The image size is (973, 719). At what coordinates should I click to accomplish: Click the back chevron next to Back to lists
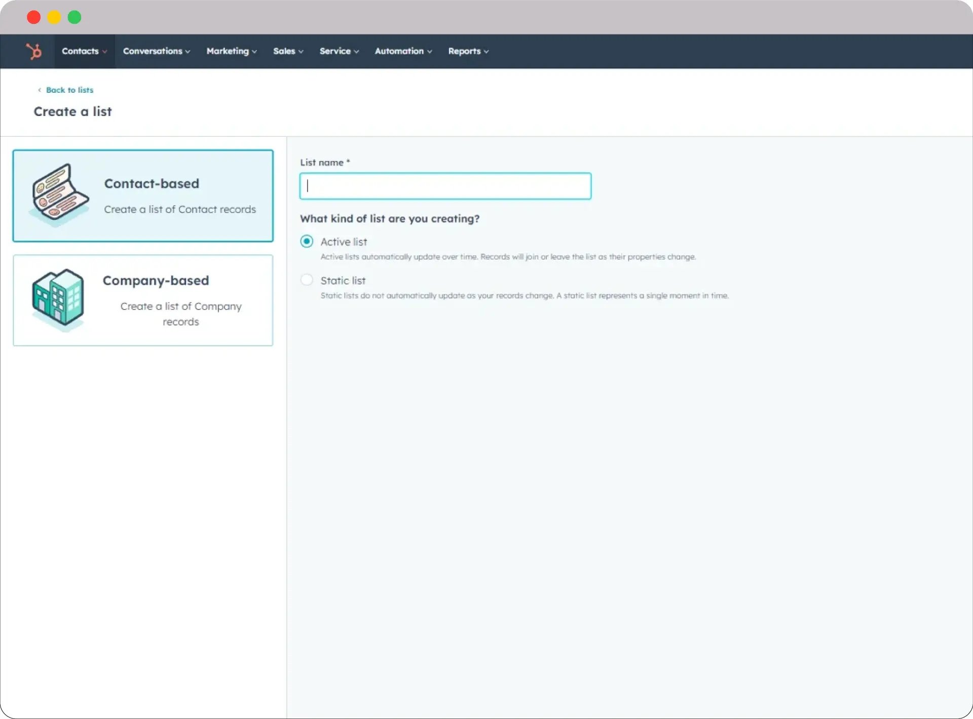pyautogui.click(x=40, y=90)
